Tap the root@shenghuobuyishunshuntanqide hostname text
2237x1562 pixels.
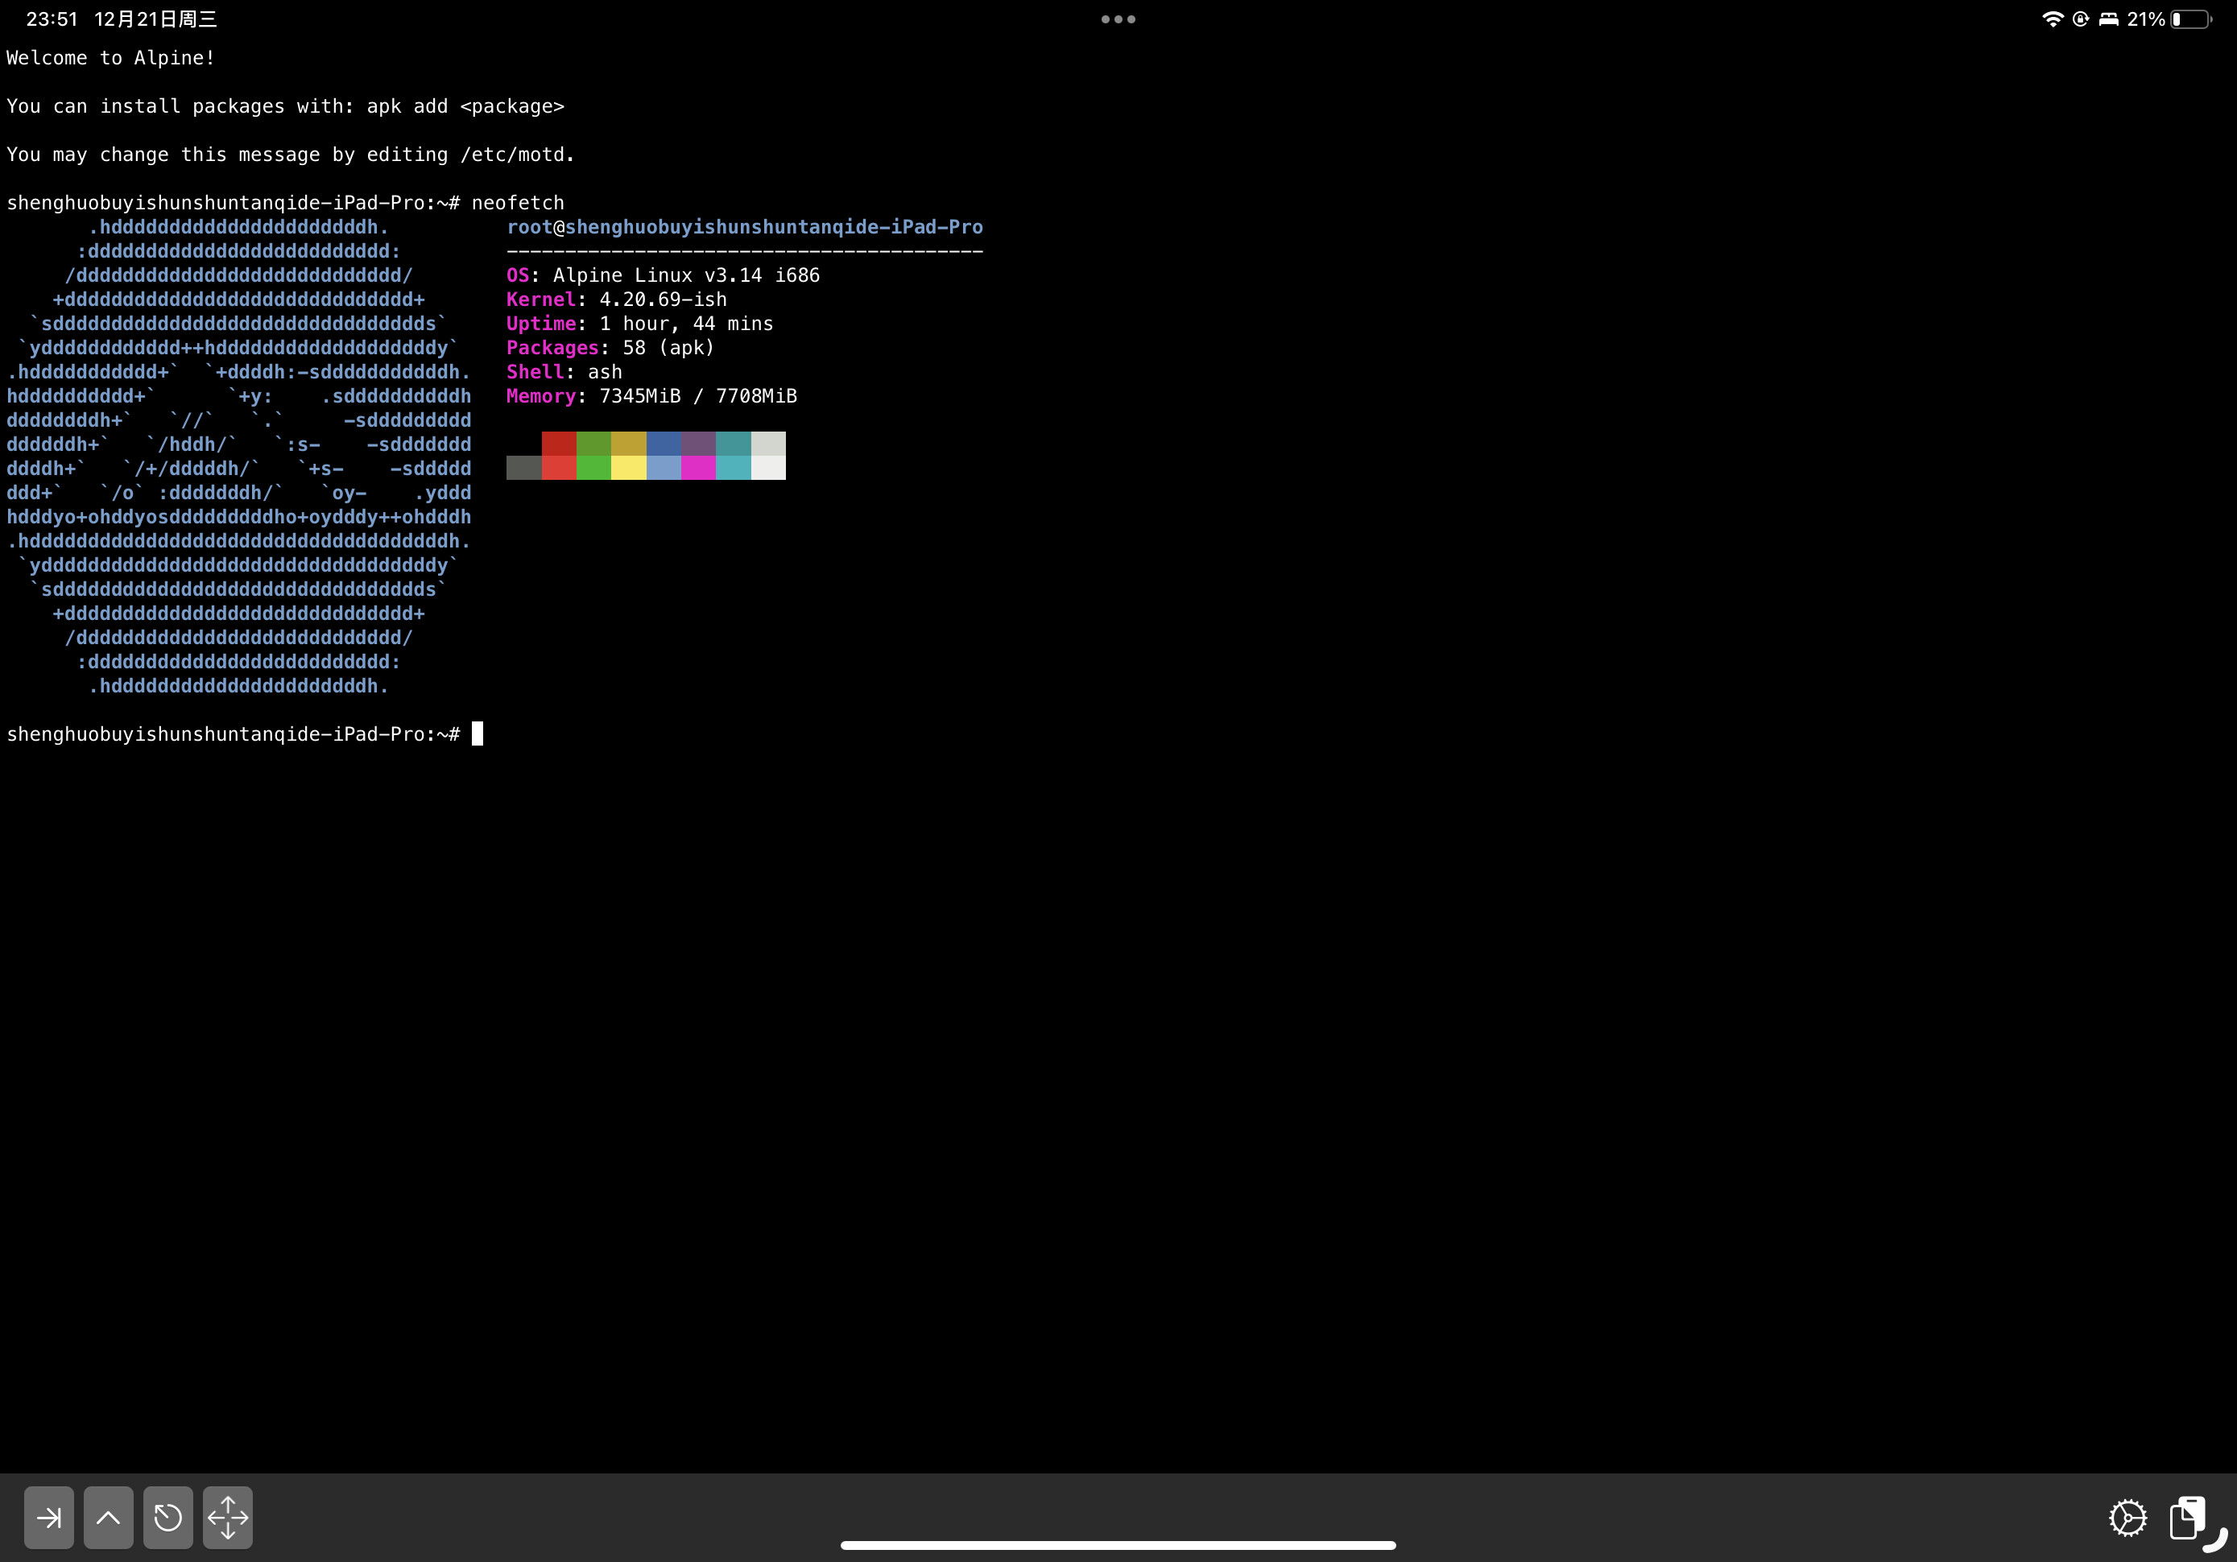[x=746, y=227]
